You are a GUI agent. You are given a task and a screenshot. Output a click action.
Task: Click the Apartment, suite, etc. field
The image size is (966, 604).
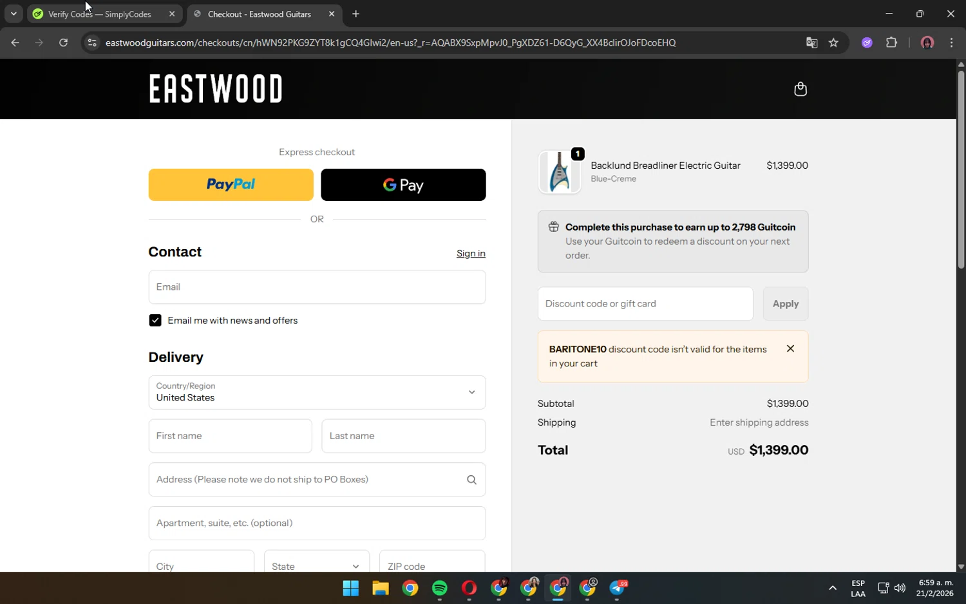click(317, 523)
